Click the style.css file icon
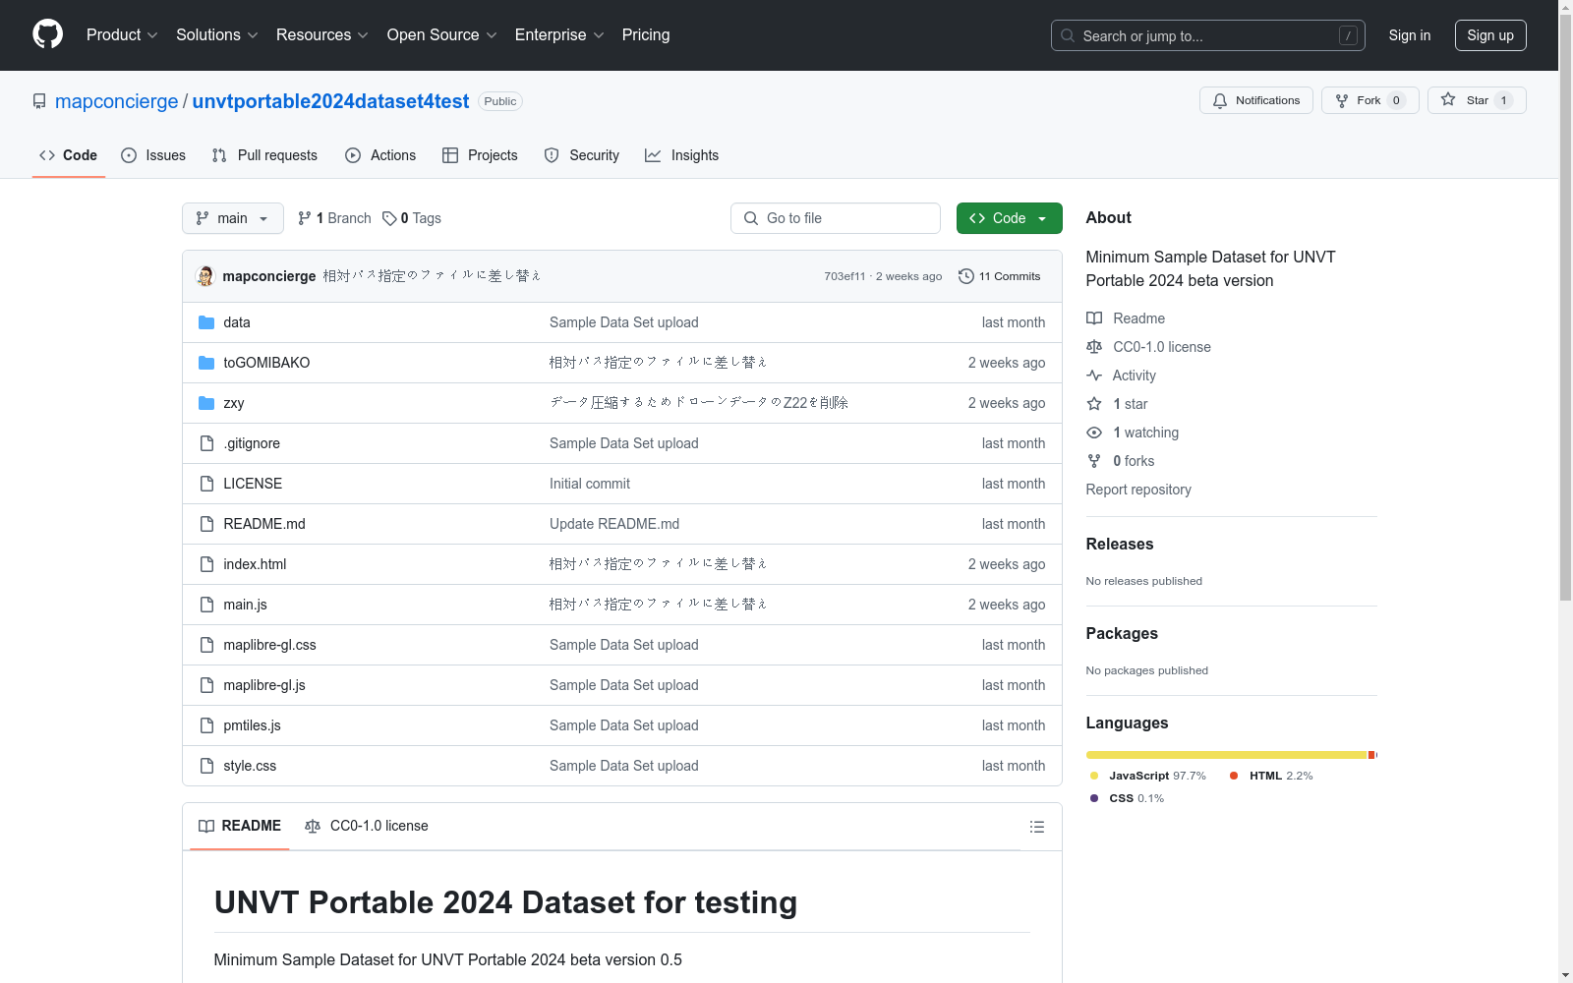Screen dimensions: 1573x983 tap(206, 766)
